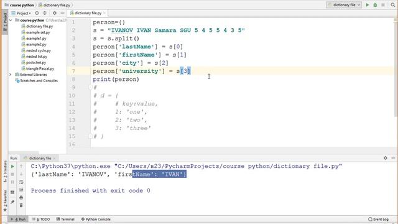Open the Python Console tab
This screenshot has height=224, width=398.
[96, 219]
